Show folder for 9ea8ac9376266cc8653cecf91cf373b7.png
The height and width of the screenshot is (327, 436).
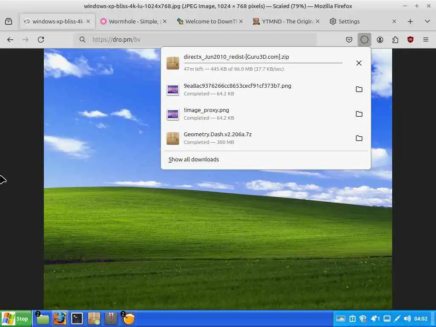(x=359, y=89)
